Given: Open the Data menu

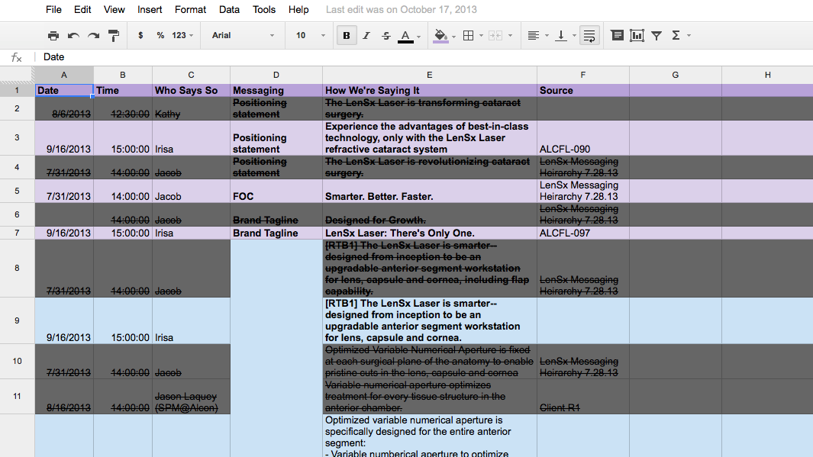Looking at the screenshot, I should (x=229, y=10).
